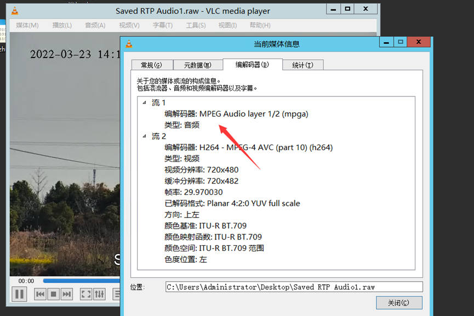Maximize the VLC media player window

[x=347, y=9]
